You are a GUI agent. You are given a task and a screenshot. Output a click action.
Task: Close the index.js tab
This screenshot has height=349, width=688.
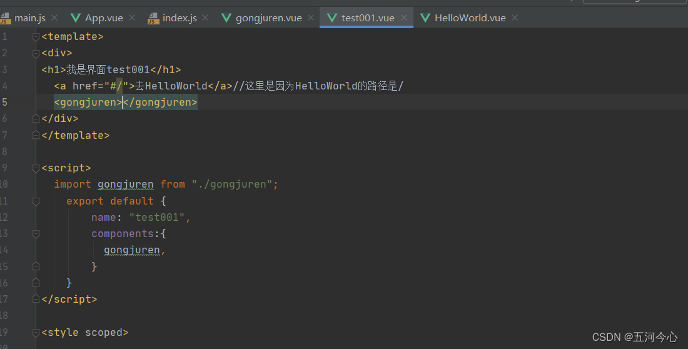tap(205, 18)
